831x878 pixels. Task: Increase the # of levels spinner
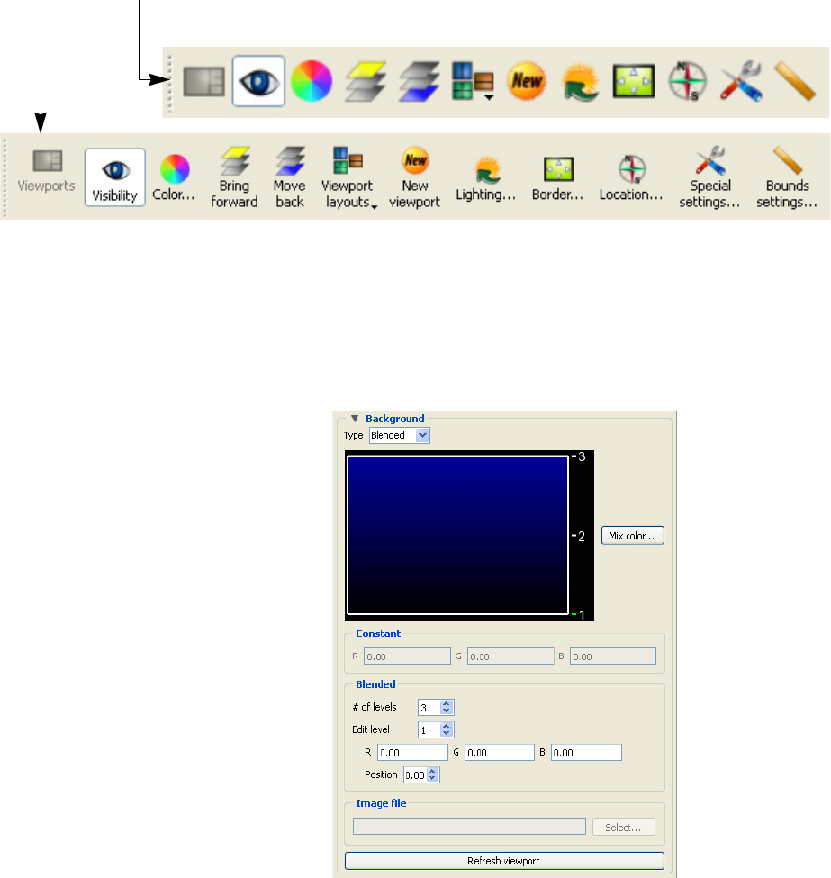point(447,704)
